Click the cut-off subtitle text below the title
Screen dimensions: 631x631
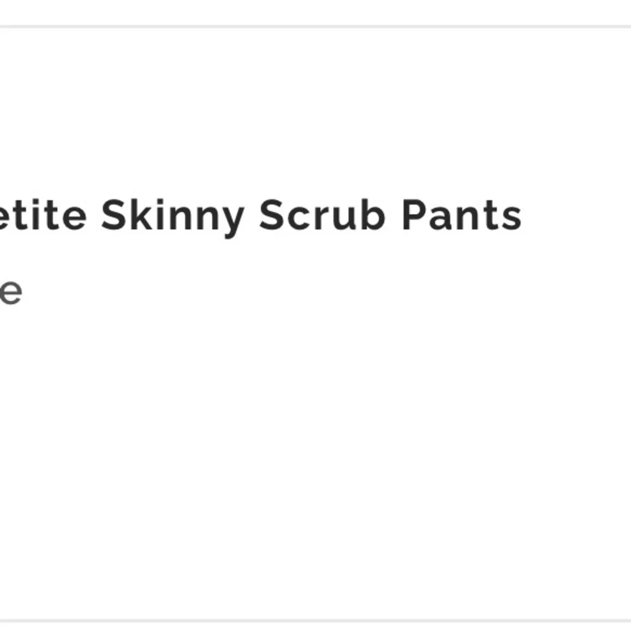10,292
